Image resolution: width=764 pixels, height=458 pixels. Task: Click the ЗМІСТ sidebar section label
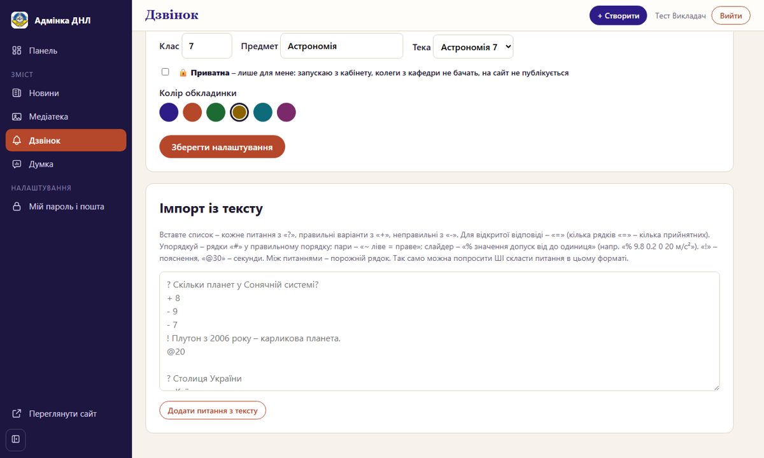tap(22, 74)
